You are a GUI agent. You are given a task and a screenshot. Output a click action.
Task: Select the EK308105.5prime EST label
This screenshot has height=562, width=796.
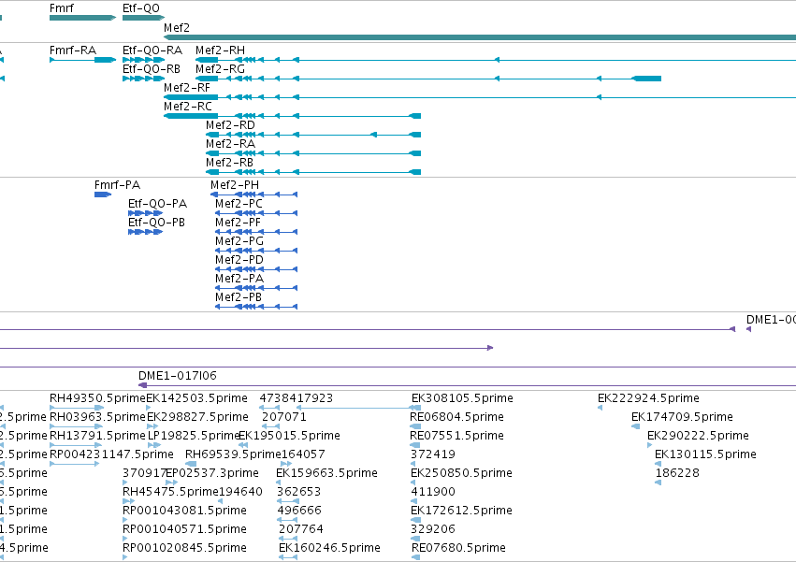[462, 398]
